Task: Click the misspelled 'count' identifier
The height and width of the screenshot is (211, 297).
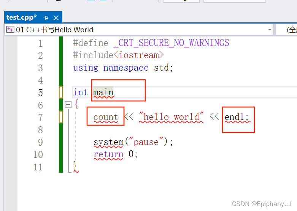Action: point(106,117)
